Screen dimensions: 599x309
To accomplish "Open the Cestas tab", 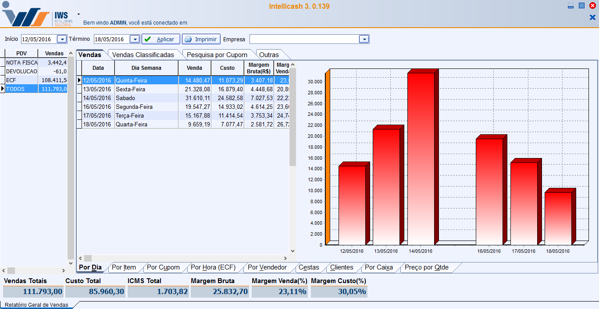I will click(x=309, y=267).
